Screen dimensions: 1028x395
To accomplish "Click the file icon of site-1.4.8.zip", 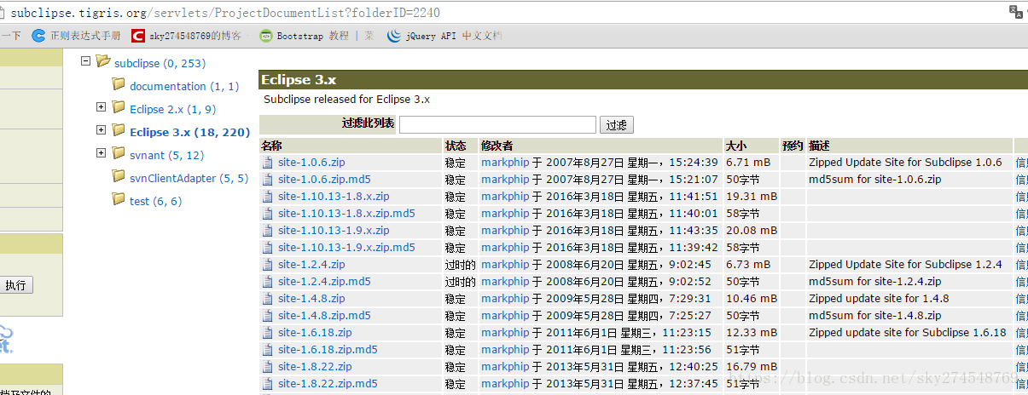I will tap(268, 298).
